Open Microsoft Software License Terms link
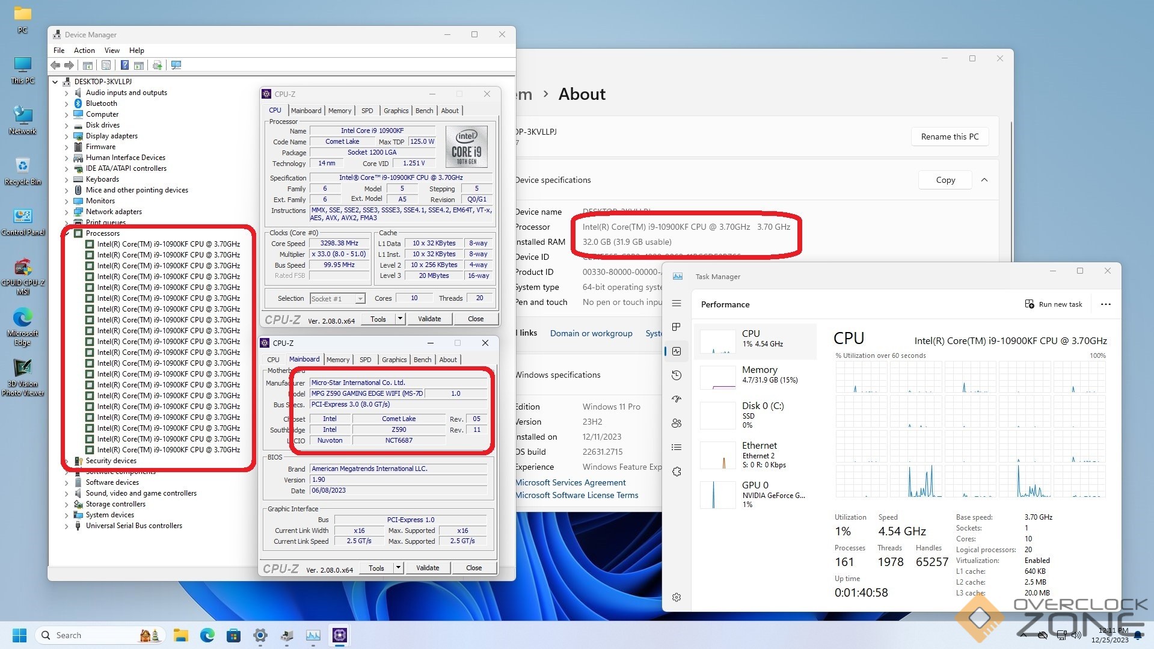Screen dimensions: 1154x649 coord(577,495)
